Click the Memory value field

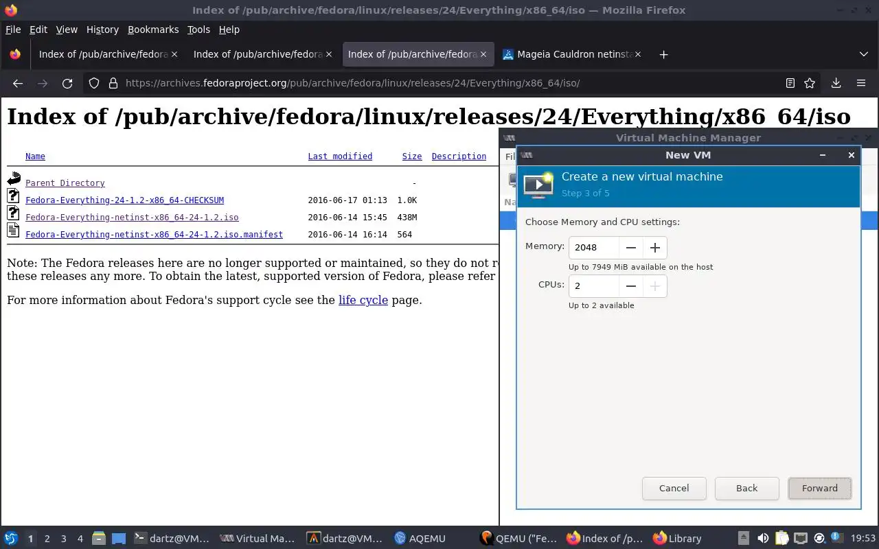[594, 248]
